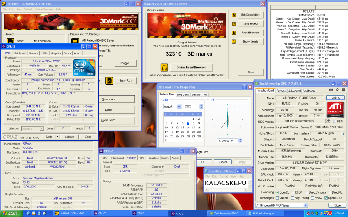This screenshot has width=348, height=217.
Task: Open the Socket #1 selection dropdown
Action: tap(32, 128)
